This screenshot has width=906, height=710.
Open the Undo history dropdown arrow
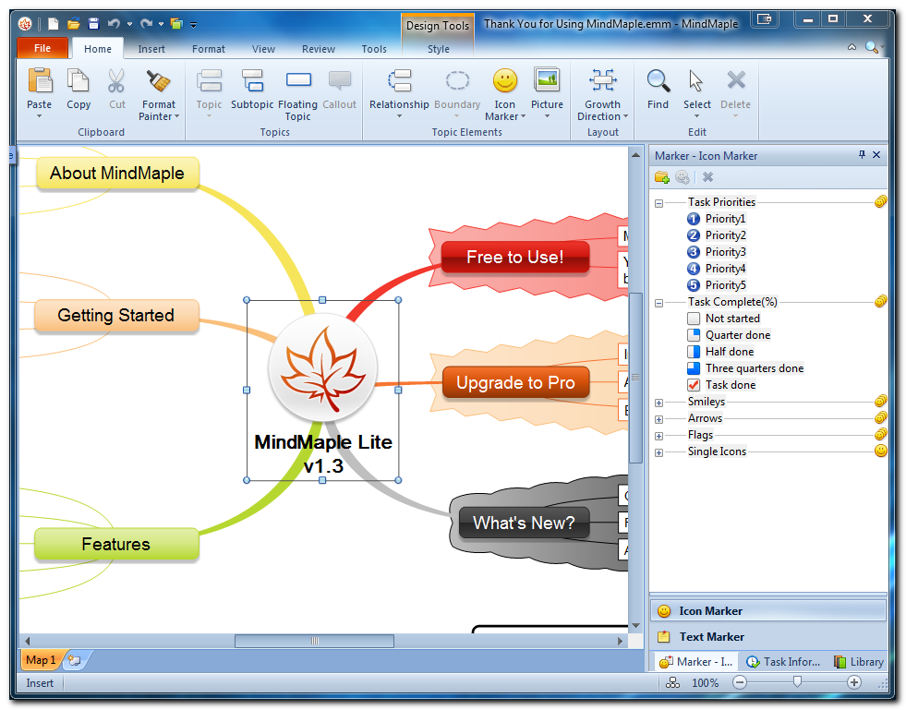pyautogui.click(x=129, y=24)
